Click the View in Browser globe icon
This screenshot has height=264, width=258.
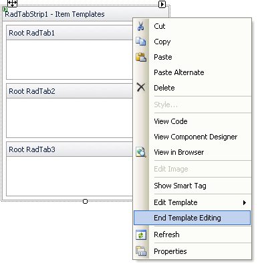pos(141,152)
